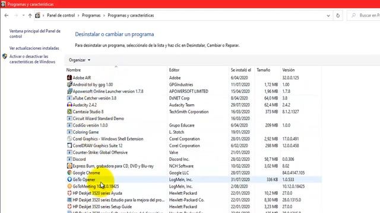Open Activar o desactivar características de Windows

32,59
